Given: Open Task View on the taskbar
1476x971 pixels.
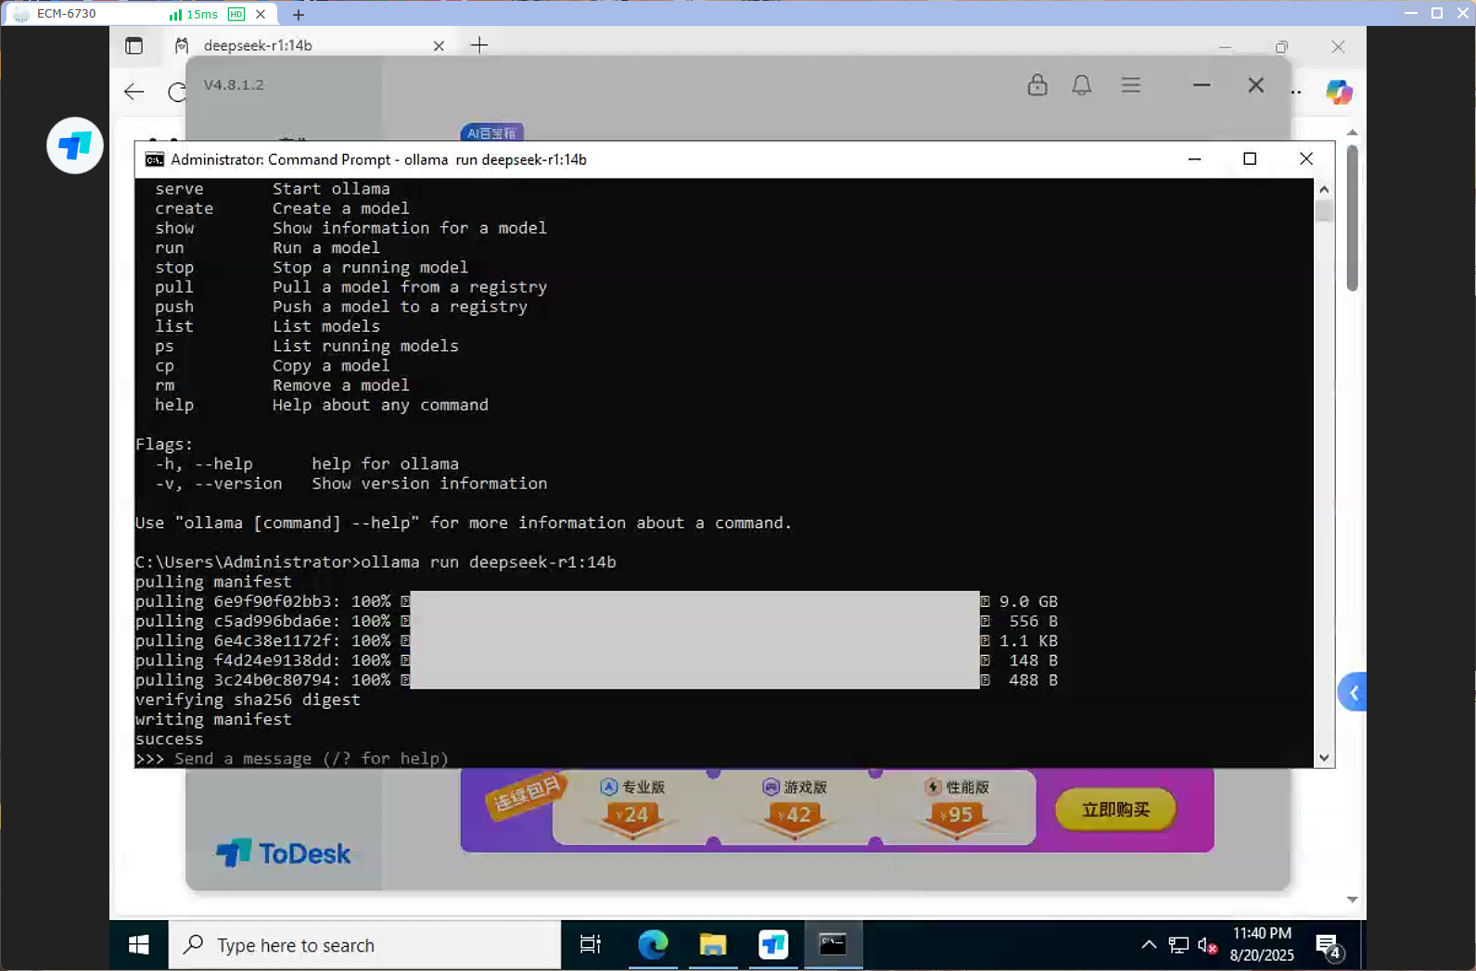Looking at the screenshot, I should tap(591, 945).
